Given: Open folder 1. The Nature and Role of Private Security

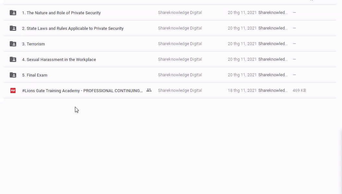Looking at the screenshot, I should [61, 13].
